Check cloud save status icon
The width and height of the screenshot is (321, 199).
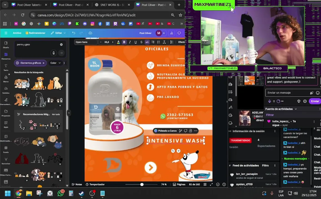[90, 33]
